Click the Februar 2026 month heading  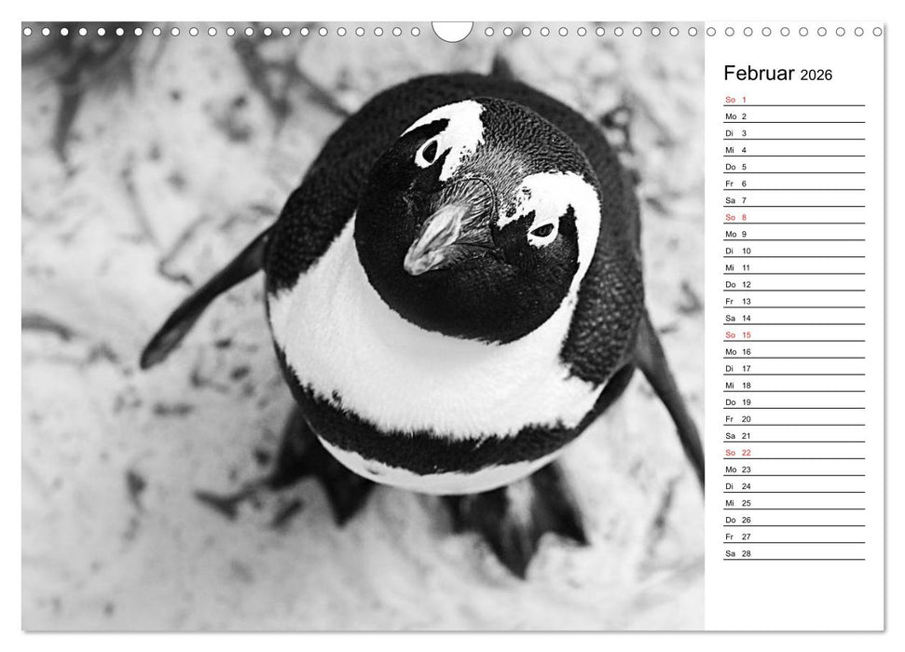(777, 75)
